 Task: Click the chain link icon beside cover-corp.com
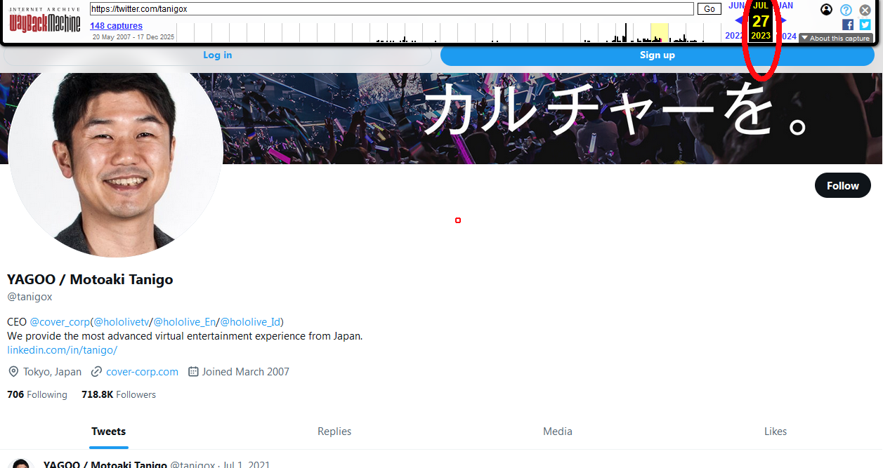pyautogui.click(x=97, y=372)
